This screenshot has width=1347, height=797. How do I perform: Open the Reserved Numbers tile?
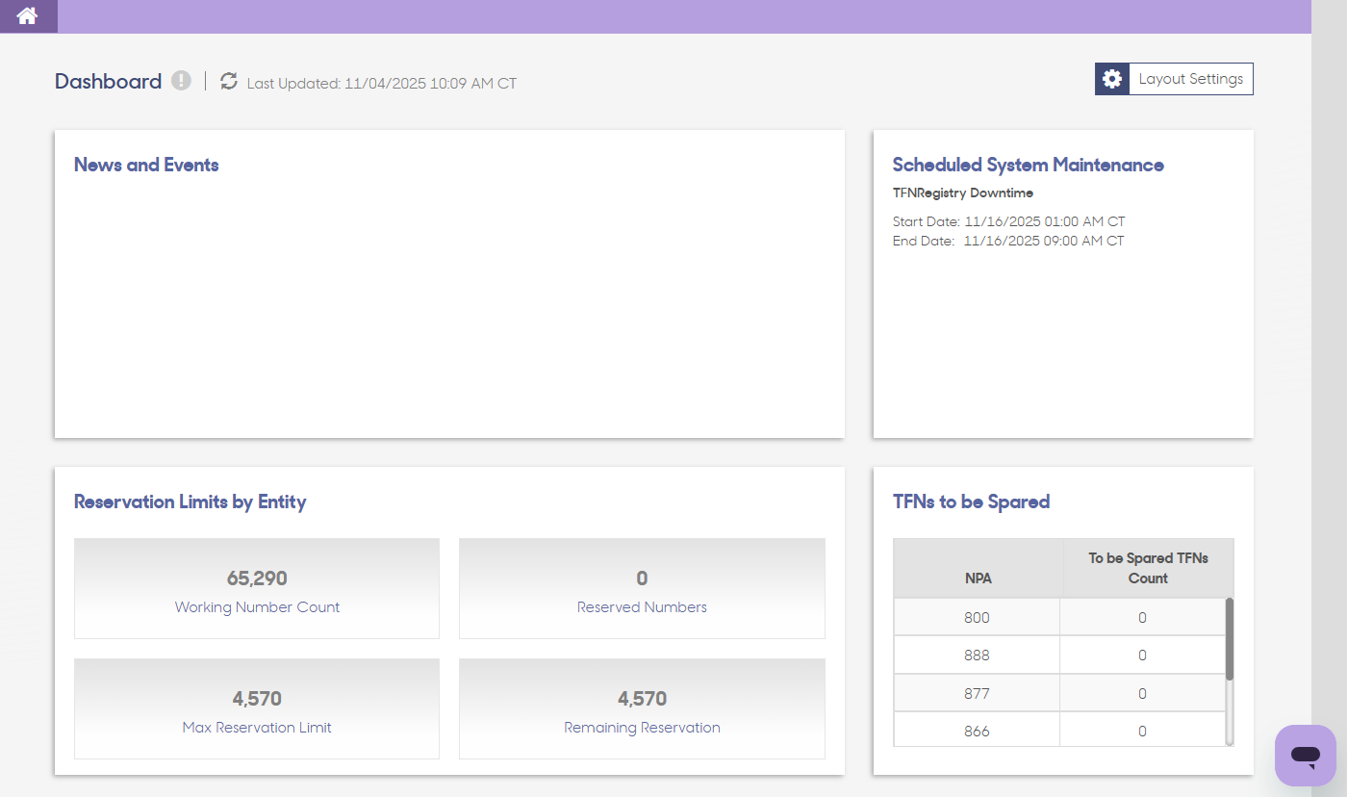point(642,588)
